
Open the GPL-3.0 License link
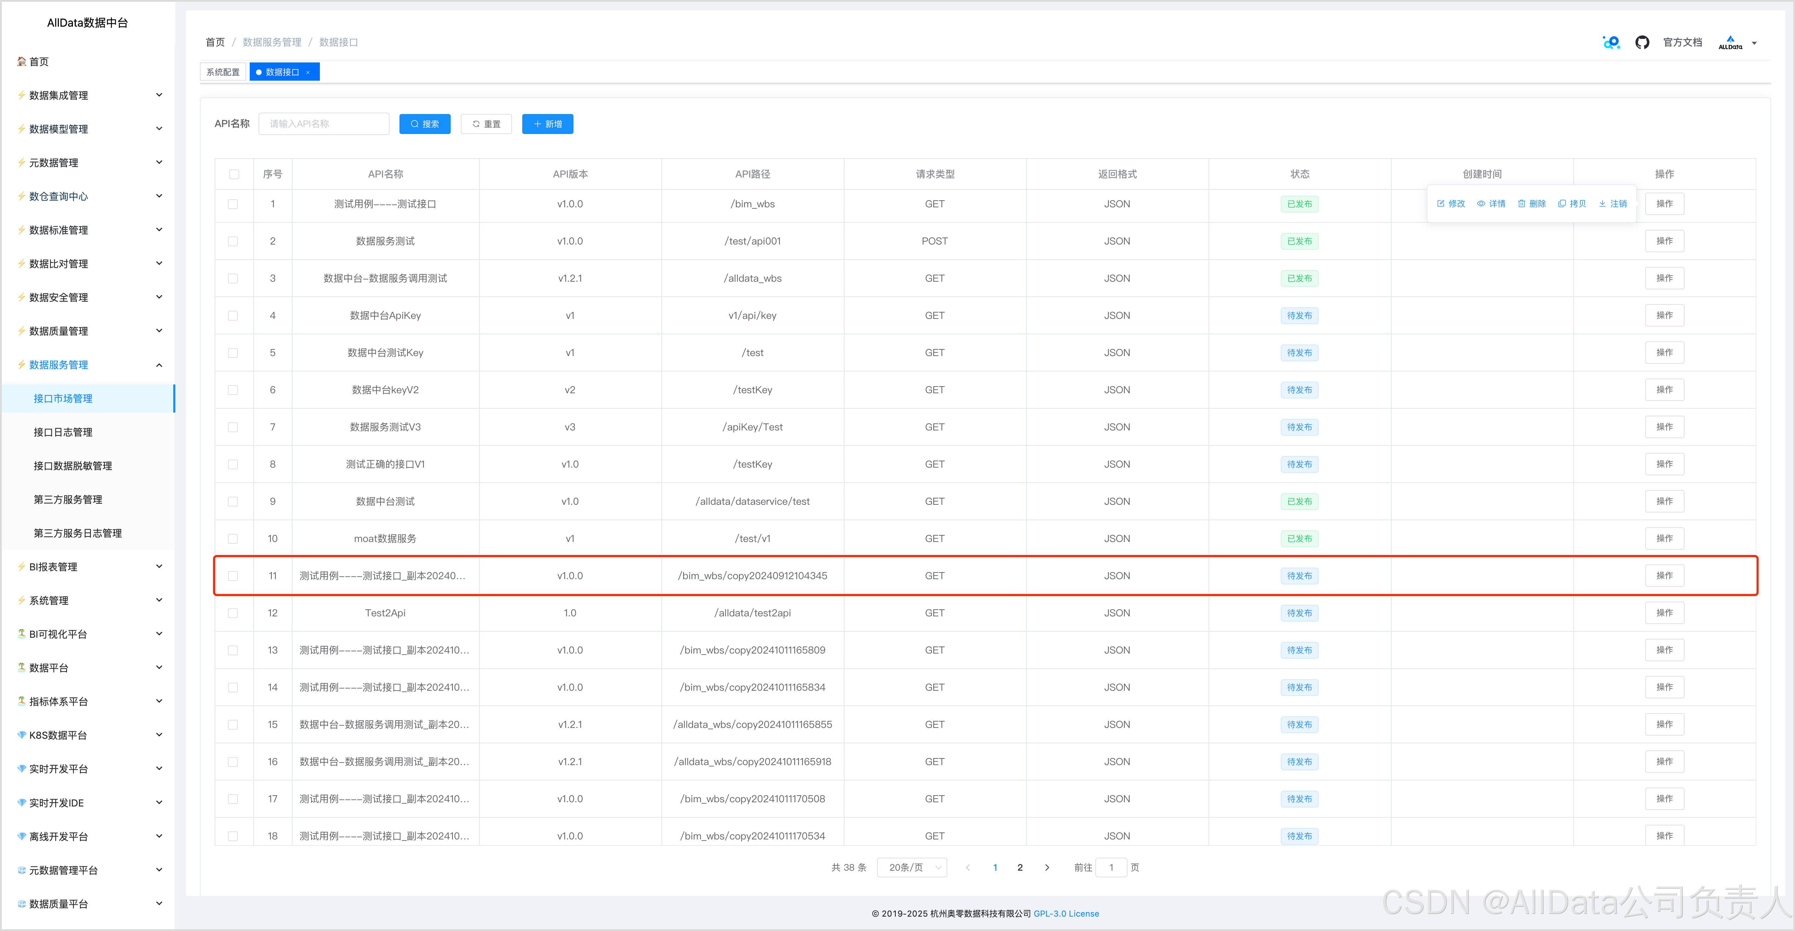[1065, 913]
